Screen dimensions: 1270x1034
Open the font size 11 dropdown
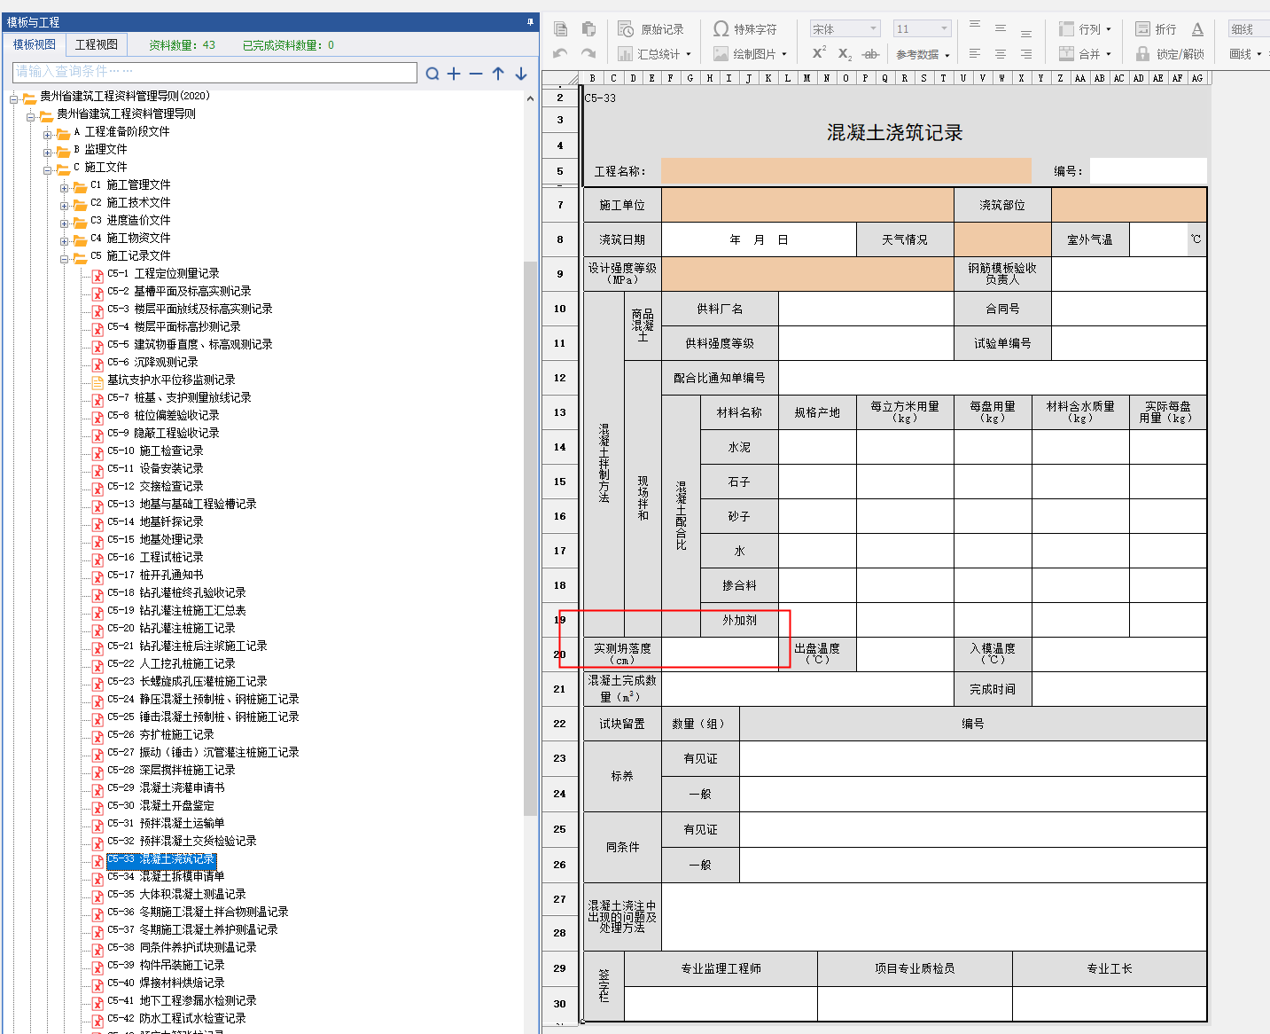coord(923,29)
